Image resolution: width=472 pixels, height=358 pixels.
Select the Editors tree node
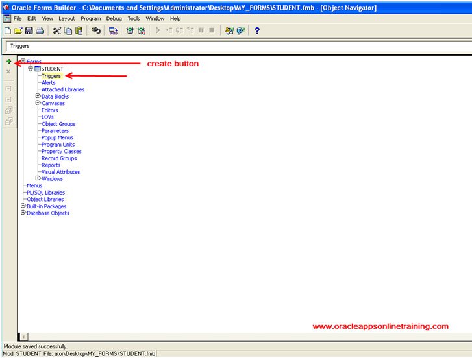50,110
